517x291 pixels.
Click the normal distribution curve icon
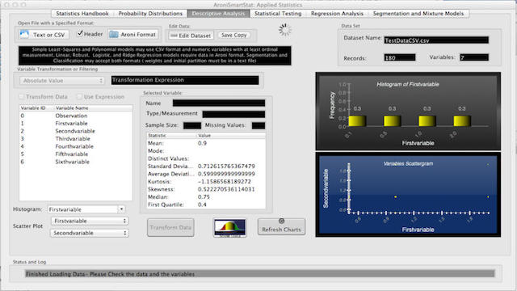pos(229,228)
